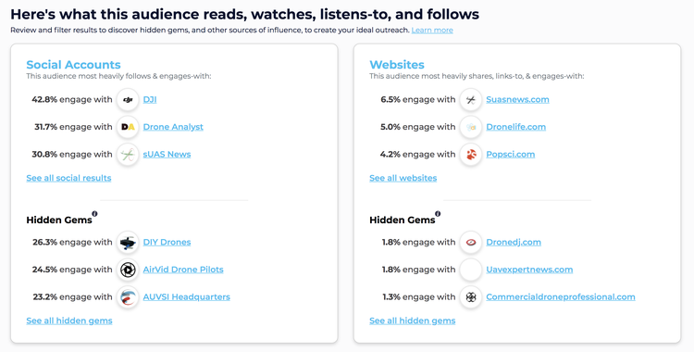The image size is (694, 352).
Task: Click the Drone Analyst DA logo icon
Action: tap(128, 127)
